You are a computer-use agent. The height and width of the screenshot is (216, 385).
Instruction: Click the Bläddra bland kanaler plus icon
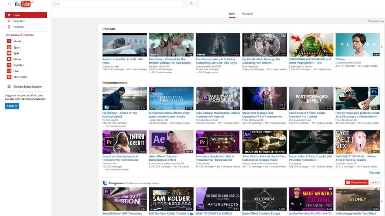(9, 87)
